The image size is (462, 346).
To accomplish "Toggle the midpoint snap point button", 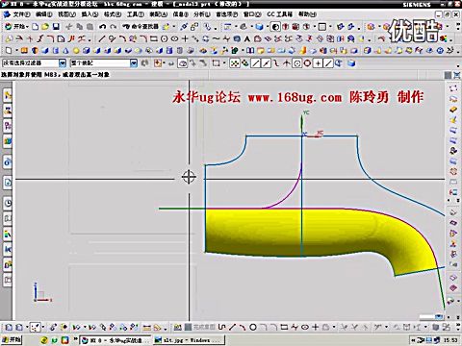I will pyautogui.click(x=266, y=63).
